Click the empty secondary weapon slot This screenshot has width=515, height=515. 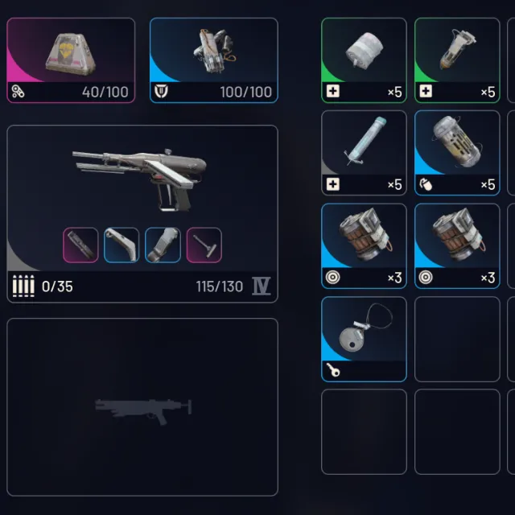pyautogui.click(x=142, y=407)
